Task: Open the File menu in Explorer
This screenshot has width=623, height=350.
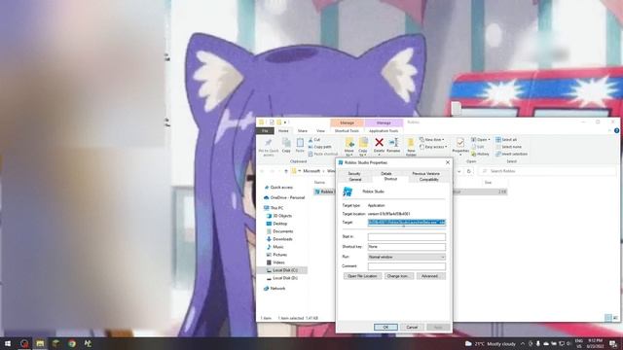Action: coord(265,130)
